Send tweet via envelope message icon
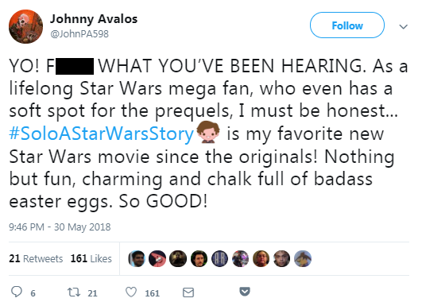The image size is (422, 306). (188, 292)
